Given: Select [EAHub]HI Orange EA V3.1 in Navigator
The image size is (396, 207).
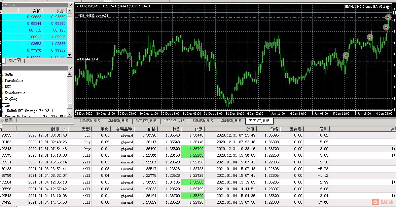Looking at the screenshot, I should [x=29, y=111].
